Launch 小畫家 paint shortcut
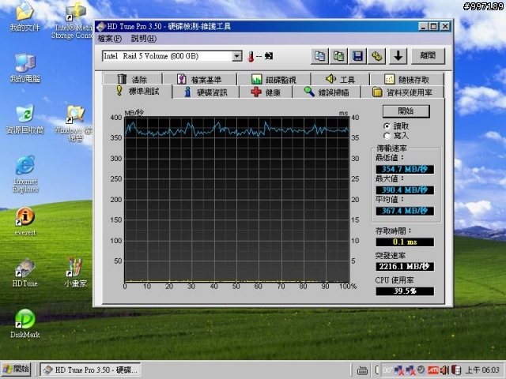506x379 pixels. pyautogui.click(x=75, y=272)
